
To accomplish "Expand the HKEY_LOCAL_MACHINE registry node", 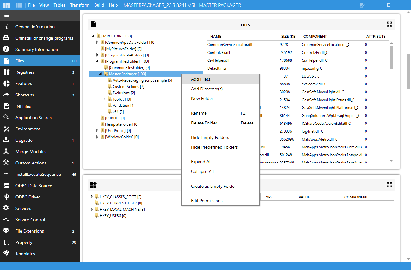I will pyautogui.click(x=92, y=210).
